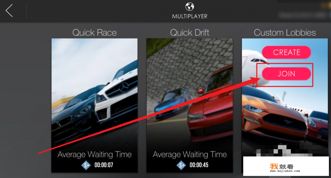Tap the MULTIPLAYER title label
The image size is (331, 178).
[189, 16]
